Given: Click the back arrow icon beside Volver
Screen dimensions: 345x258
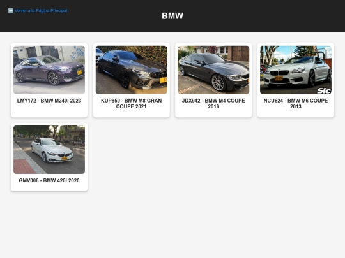Looking at the screenshot, I should 11,11.
